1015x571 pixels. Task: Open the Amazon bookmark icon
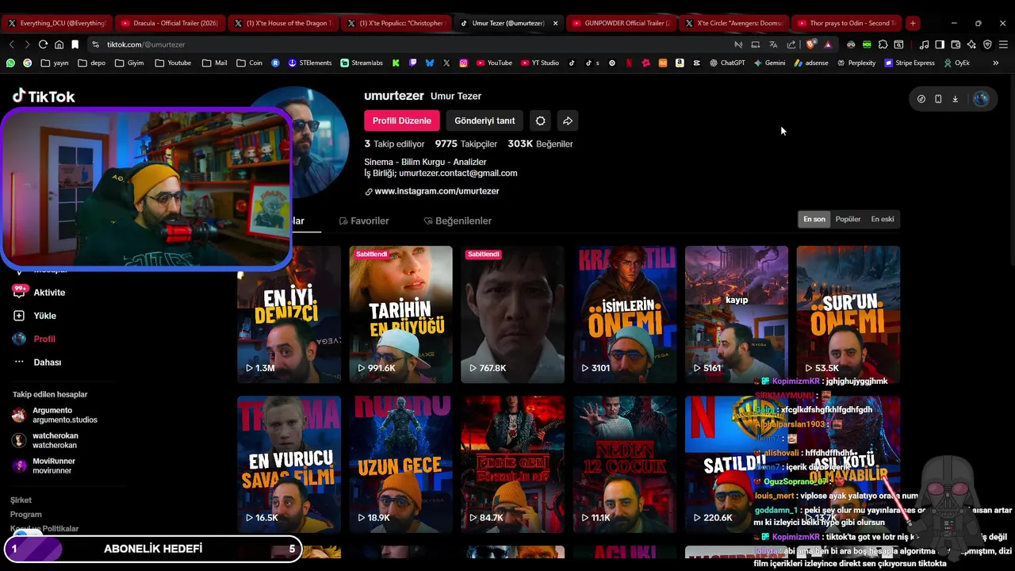pyautogui.click(x=680, y=63)
